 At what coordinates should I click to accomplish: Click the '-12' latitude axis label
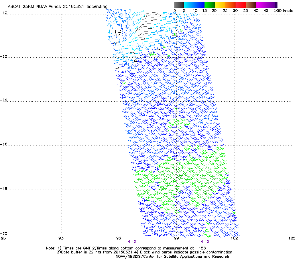click(x=4, y=57)
